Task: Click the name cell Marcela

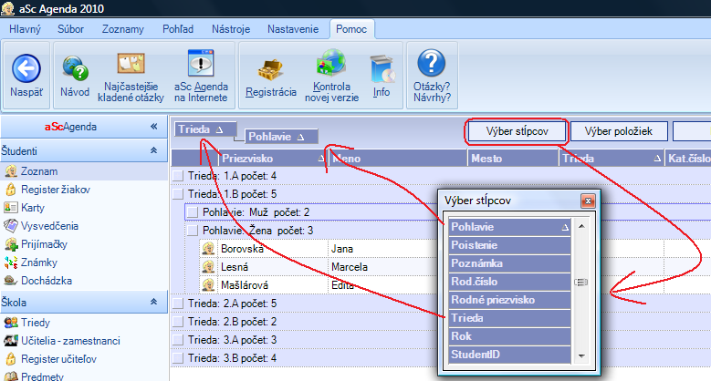Action: click(350, 267)
